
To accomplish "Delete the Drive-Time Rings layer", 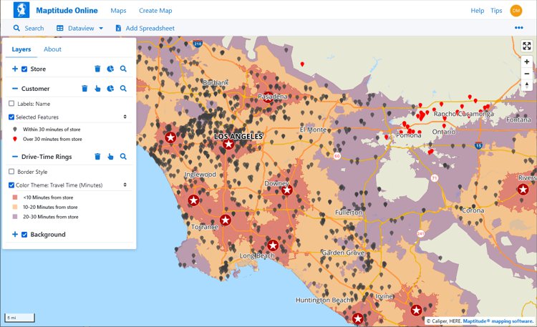I will click(97, 156).
